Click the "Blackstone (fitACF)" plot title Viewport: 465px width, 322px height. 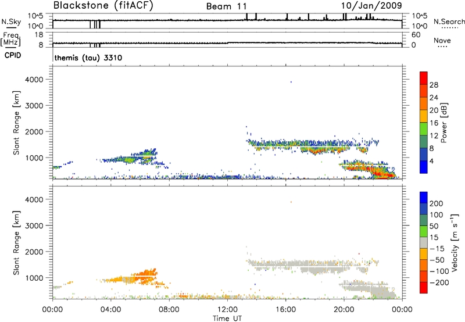[103, 5]
